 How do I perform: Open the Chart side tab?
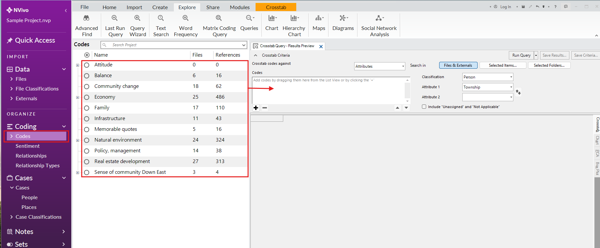click(x=597, y=140)
